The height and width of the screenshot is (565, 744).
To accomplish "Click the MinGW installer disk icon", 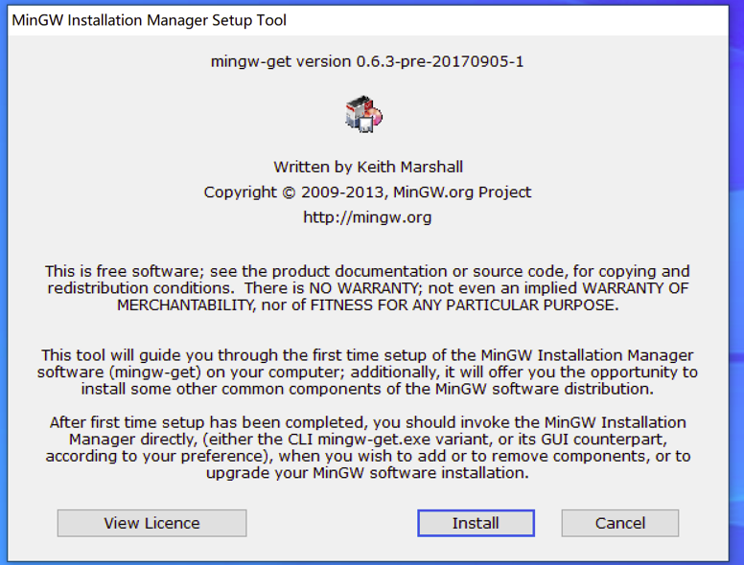I will point(363,114).
